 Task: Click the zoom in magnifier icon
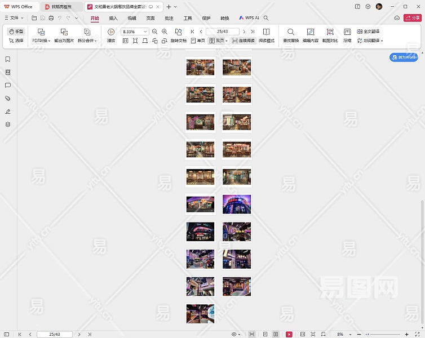point(164,32)
